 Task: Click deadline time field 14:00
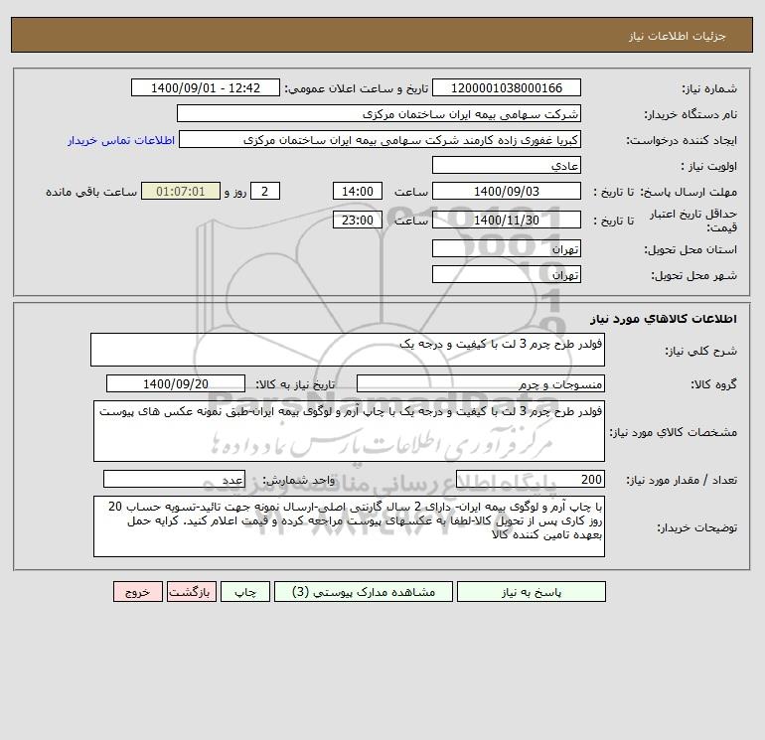(x=357, y=192)
